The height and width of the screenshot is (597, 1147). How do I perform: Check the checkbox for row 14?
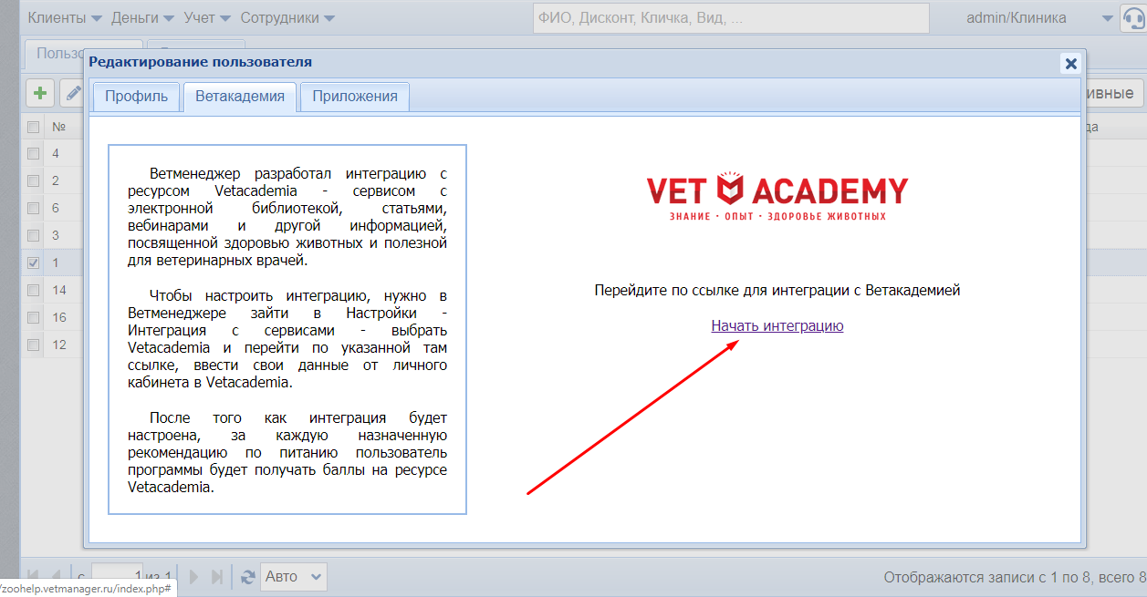[x=34, y=290]
